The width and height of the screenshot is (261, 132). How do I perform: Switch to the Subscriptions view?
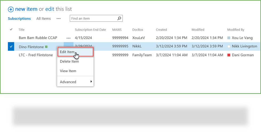[x=19, y=19]
